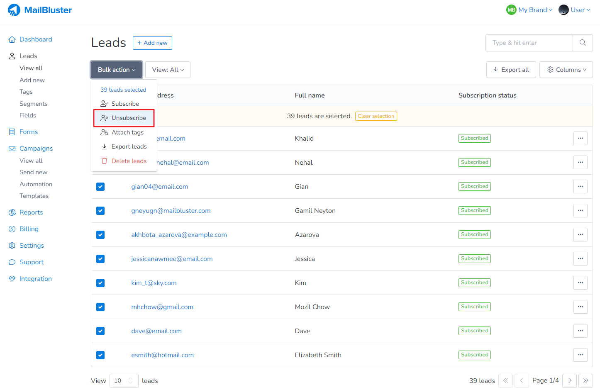Open the Dashboard home icon in sidebar

click(12, 39)
